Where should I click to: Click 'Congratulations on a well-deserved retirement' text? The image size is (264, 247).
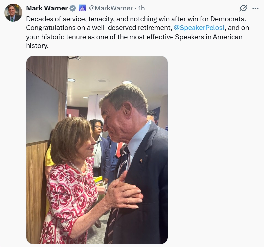[98, 28]
